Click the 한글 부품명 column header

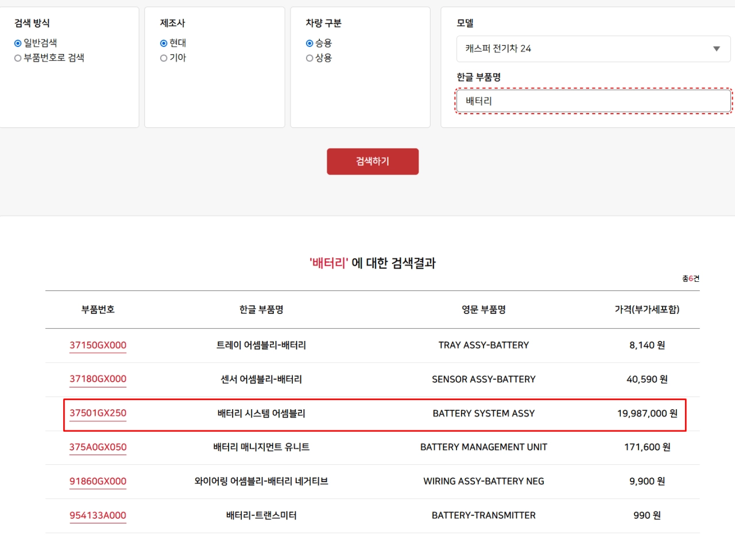261,309
